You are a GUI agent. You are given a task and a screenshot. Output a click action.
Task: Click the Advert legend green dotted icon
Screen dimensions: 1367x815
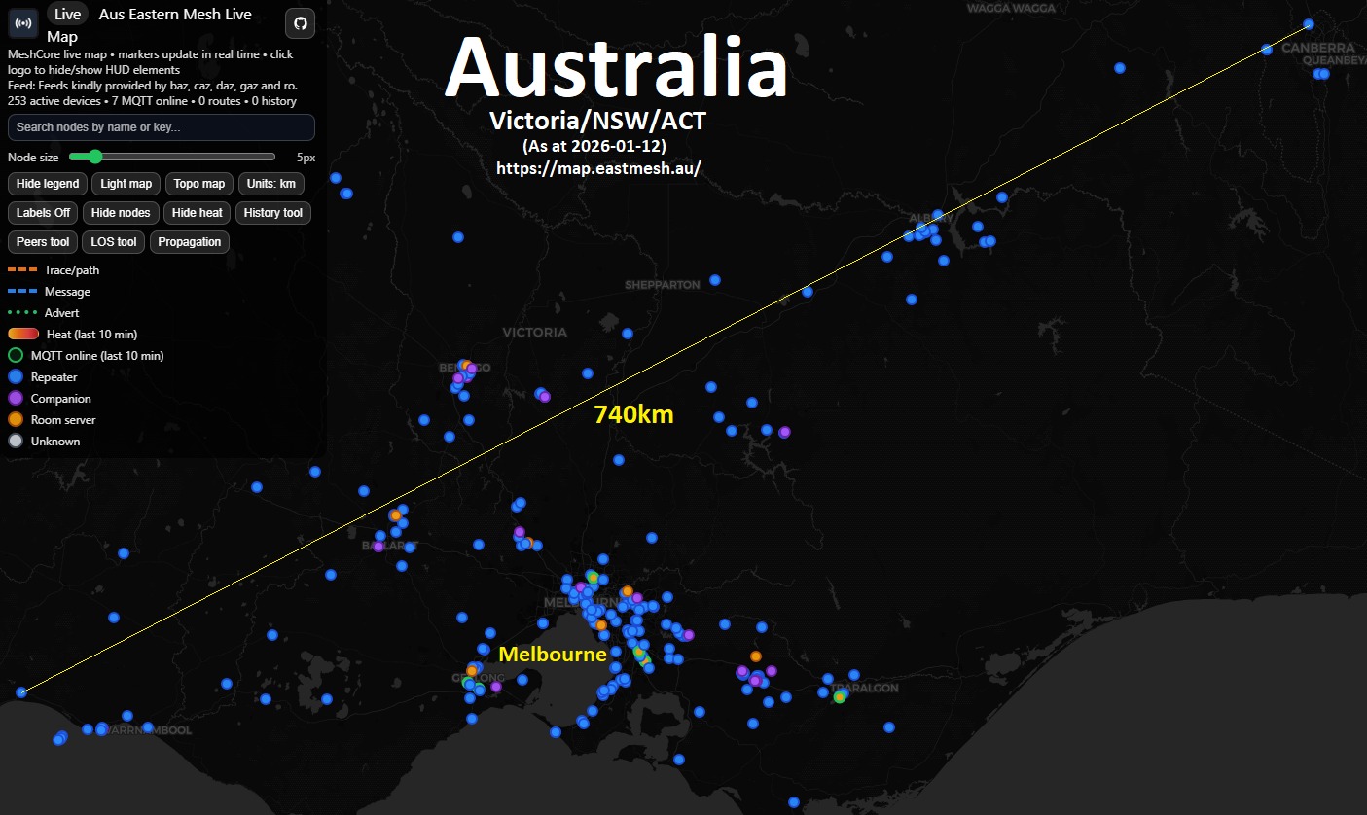tap(22, 312)
